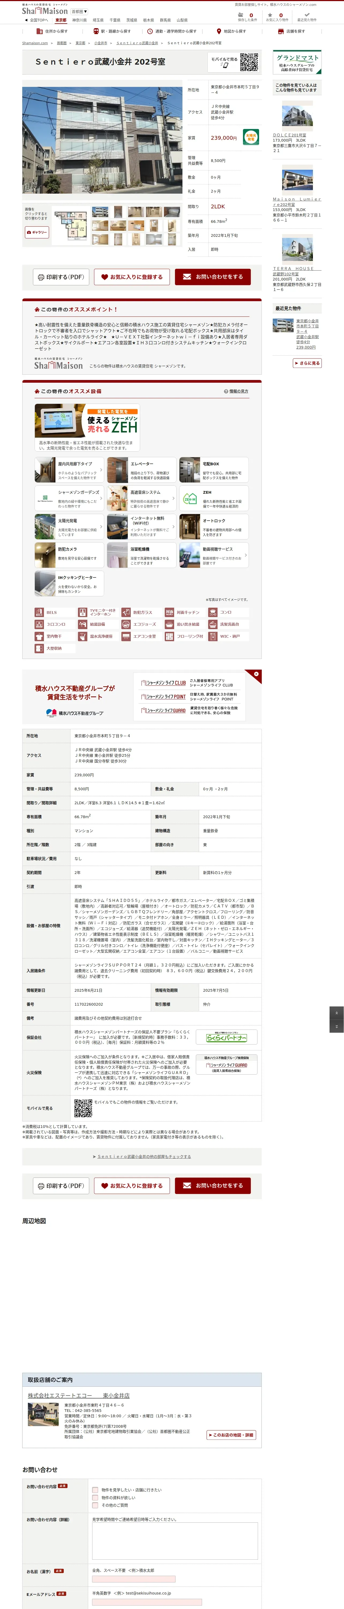Screen dimensions: 344x1609
Task: Open 通勤・通学時間から探す search menu
Action: tap(171, 31)
